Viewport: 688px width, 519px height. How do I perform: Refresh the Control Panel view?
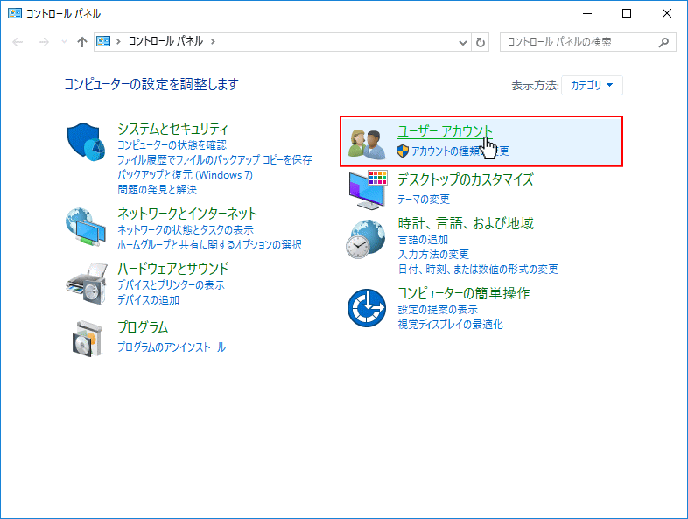coord(481,42)
